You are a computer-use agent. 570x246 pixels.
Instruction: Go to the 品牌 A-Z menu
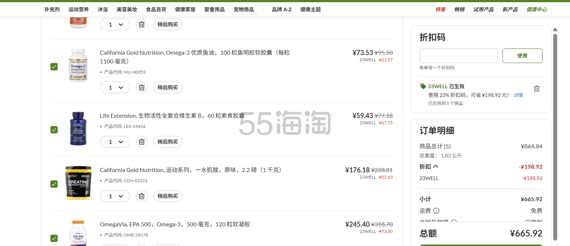click(x=282, y=9)
